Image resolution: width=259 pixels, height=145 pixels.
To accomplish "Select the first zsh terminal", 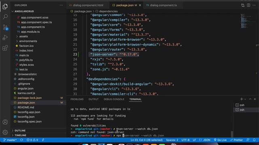I will pos(246,105).
